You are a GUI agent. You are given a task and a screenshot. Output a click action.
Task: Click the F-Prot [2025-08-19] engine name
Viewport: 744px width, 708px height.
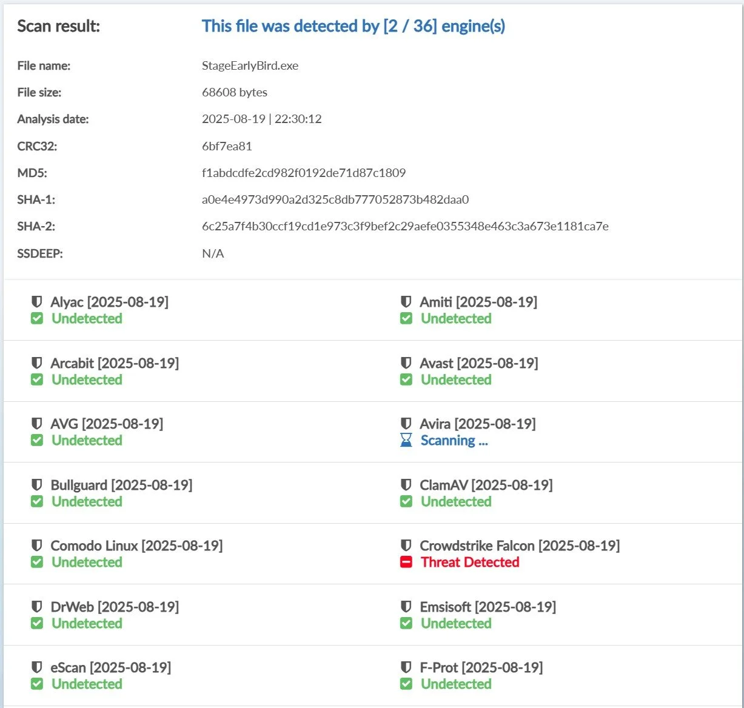point(481,667)
